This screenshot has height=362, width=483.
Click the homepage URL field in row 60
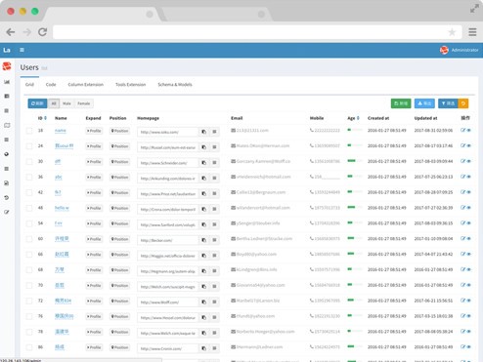coord(168,240)
